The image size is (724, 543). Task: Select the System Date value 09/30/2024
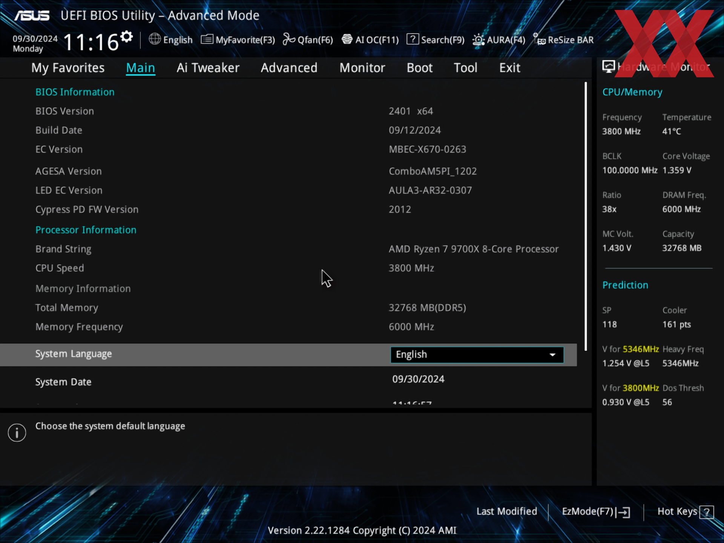coord(418,379)
